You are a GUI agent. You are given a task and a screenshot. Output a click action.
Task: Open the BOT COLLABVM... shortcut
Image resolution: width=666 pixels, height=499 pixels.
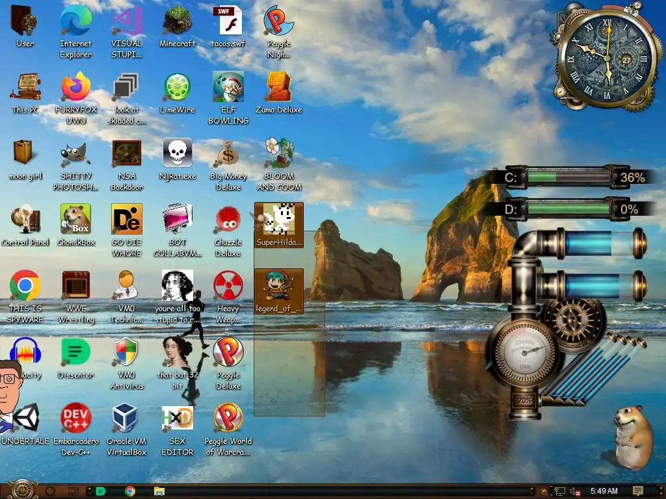click(x=178, y=231)
